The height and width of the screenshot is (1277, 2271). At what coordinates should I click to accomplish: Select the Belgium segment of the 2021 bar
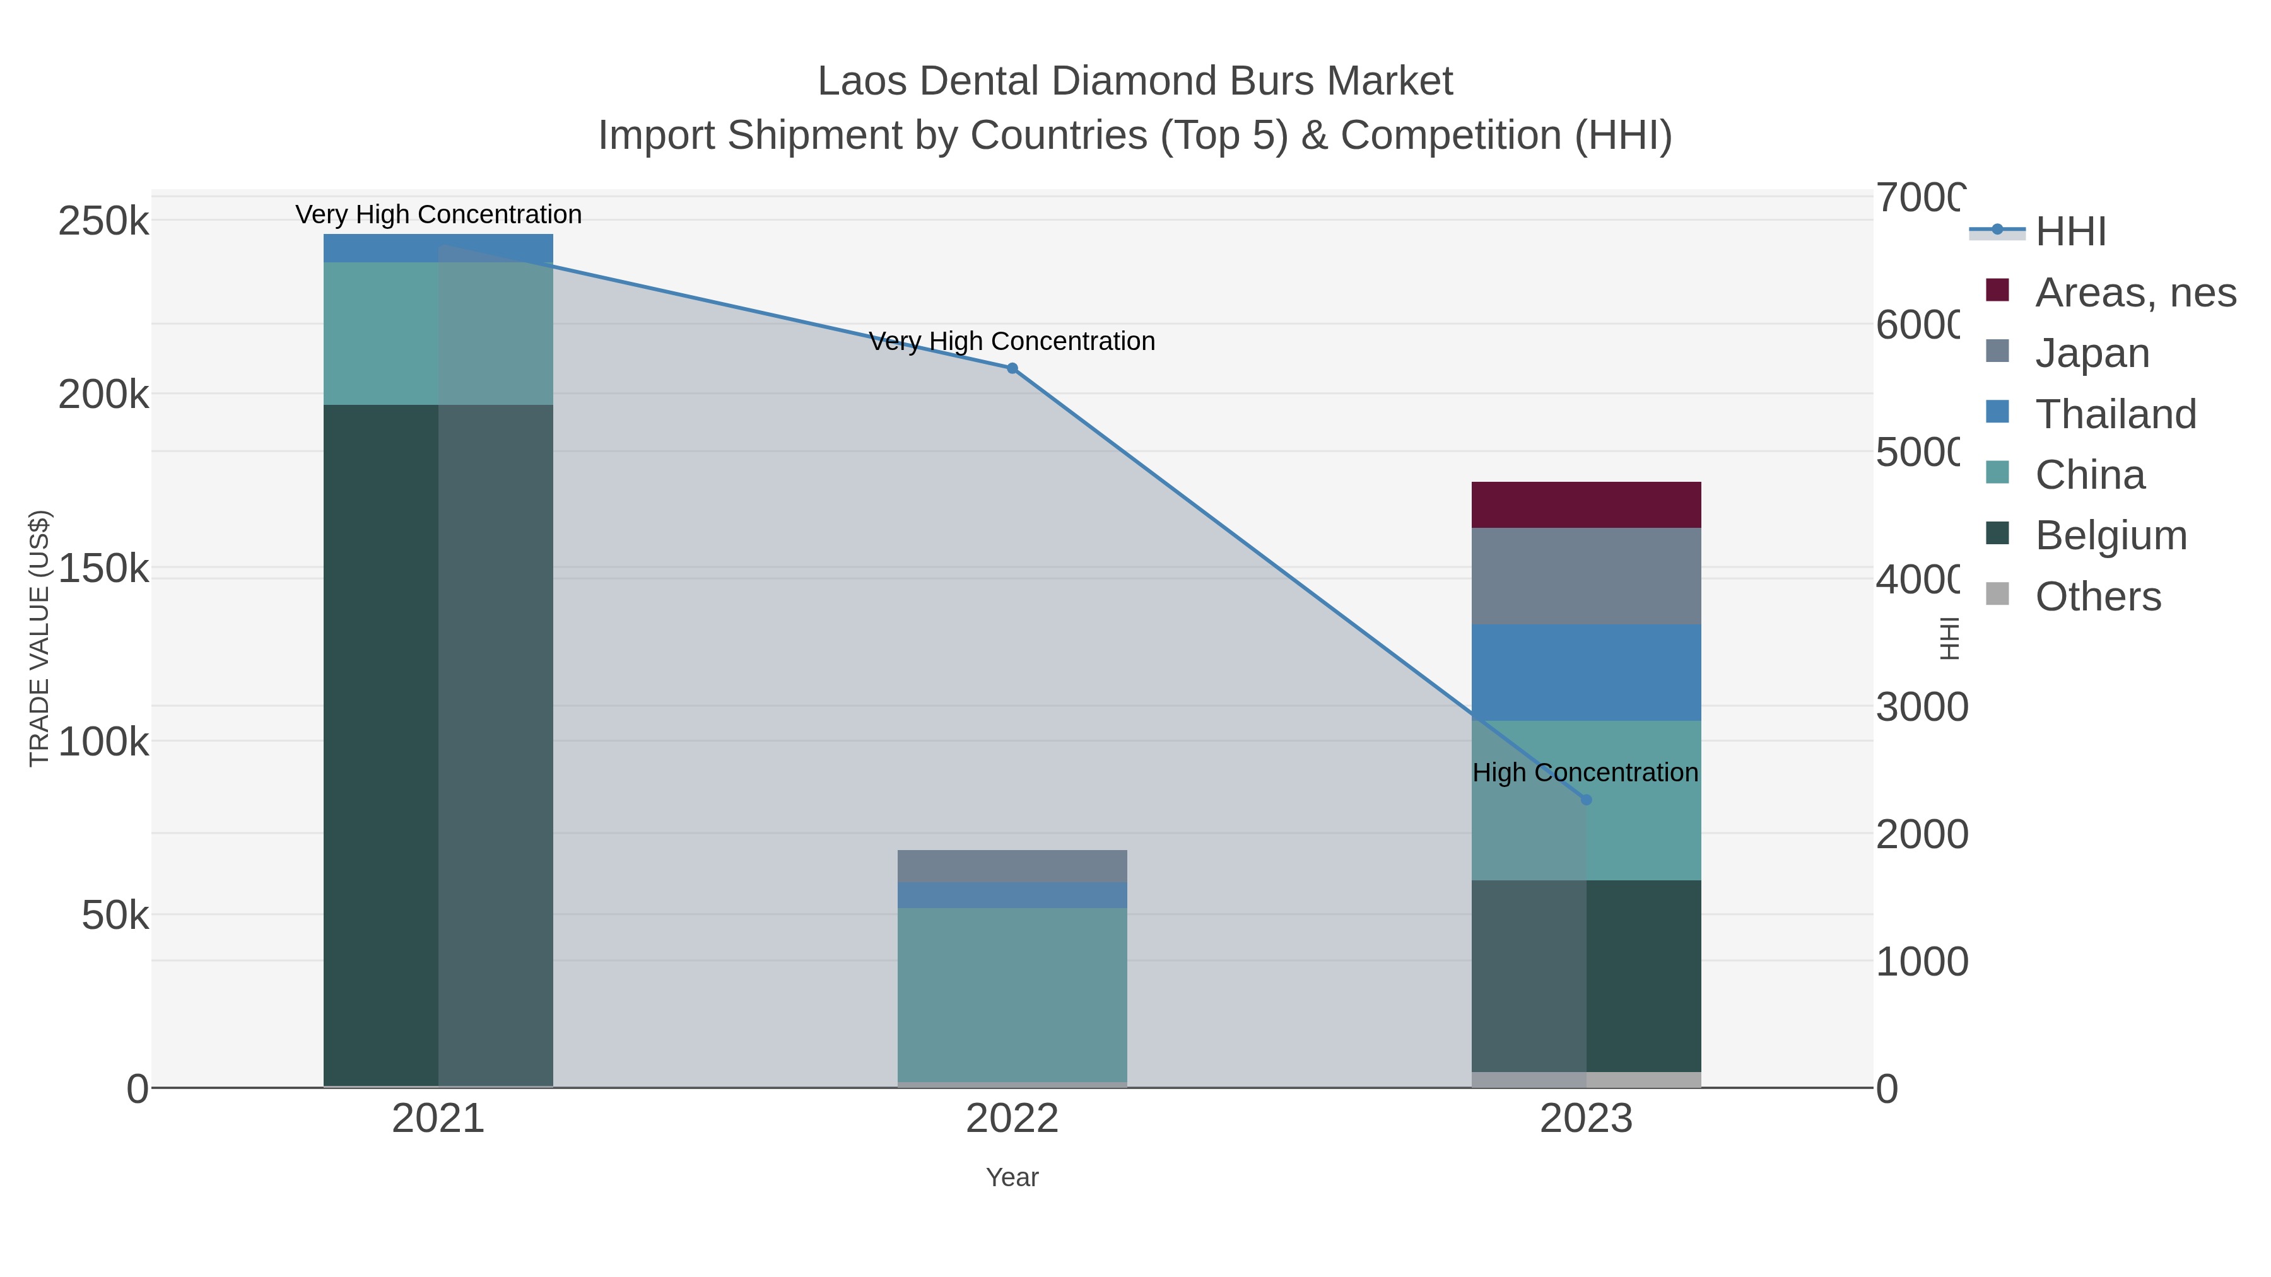tap(438, 745)
